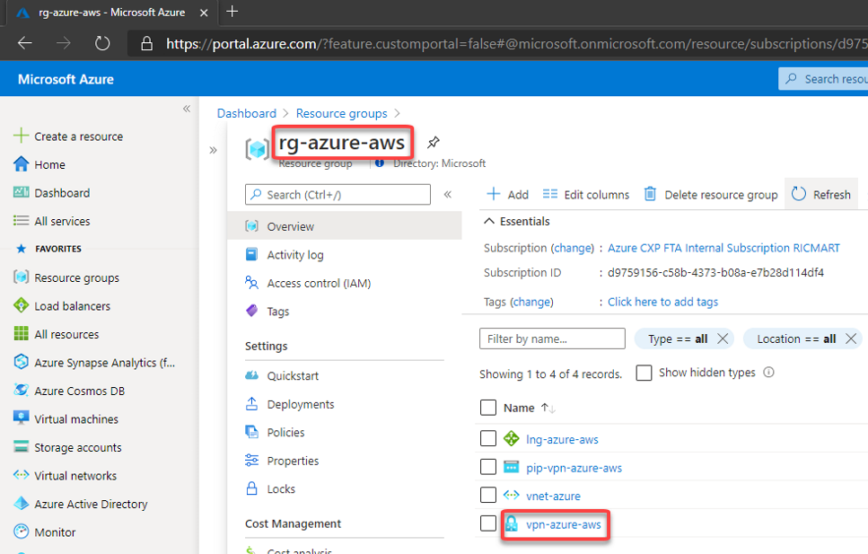Image resolution: width=868 pixels, height=554 pixels.
Task: Select all resources via Name header checkbox
Action: [488, 408]
